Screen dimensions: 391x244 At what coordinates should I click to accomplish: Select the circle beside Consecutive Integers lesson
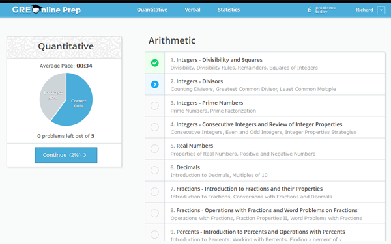tap(155, 128)
